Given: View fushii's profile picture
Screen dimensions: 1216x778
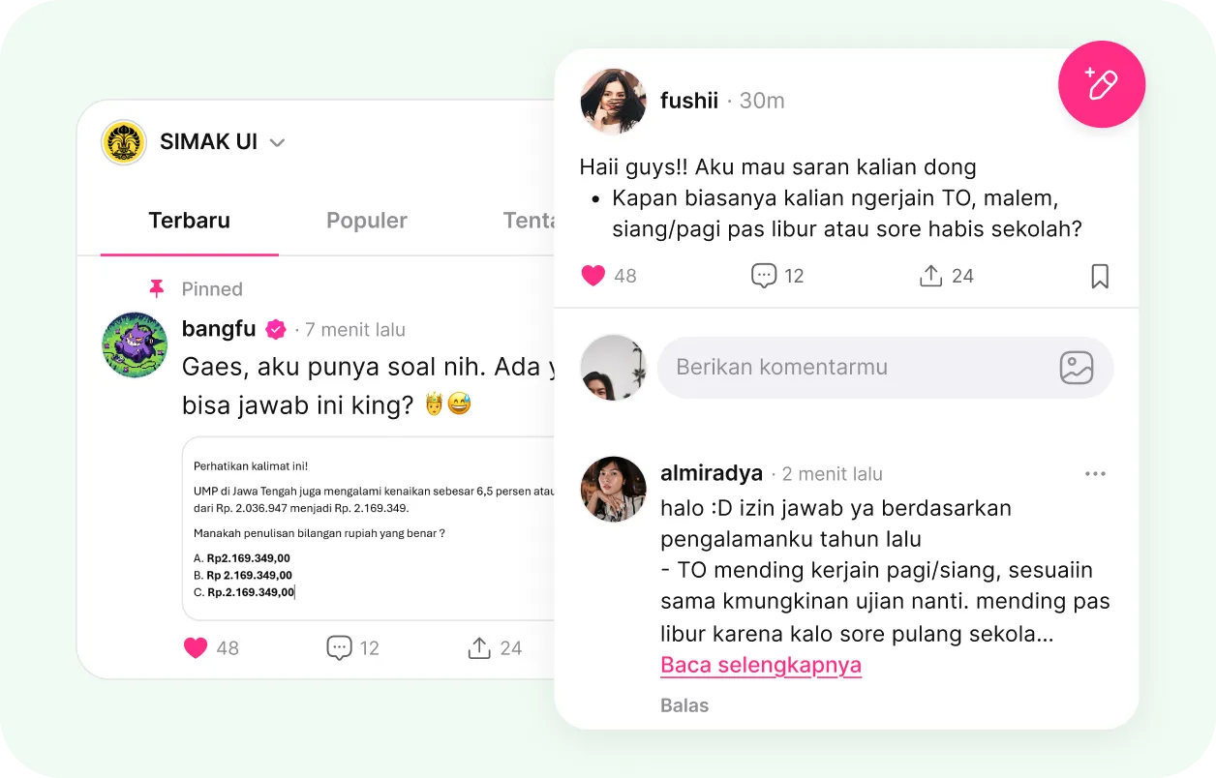Looking at the screenshot, I should point(613,101).
